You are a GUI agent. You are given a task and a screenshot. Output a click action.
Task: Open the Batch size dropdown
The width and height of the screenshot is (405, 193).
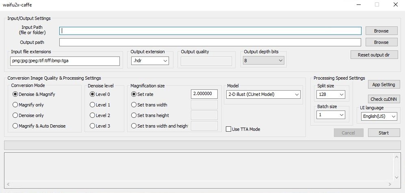[x=331, y=115]
